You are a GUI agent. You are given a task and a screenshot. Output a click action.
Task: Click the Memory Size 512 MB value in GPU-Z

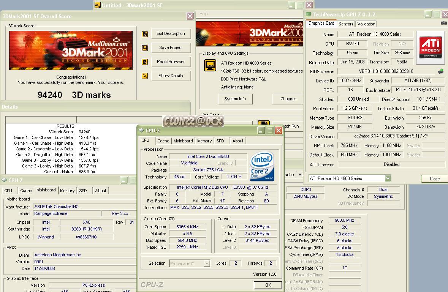(355, 127)
